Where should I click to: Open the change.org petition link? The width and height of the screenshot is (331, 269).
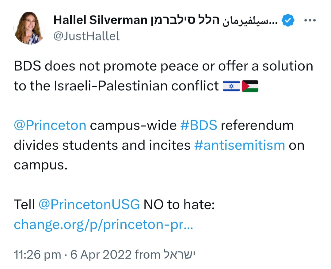(x=104, y=225)
